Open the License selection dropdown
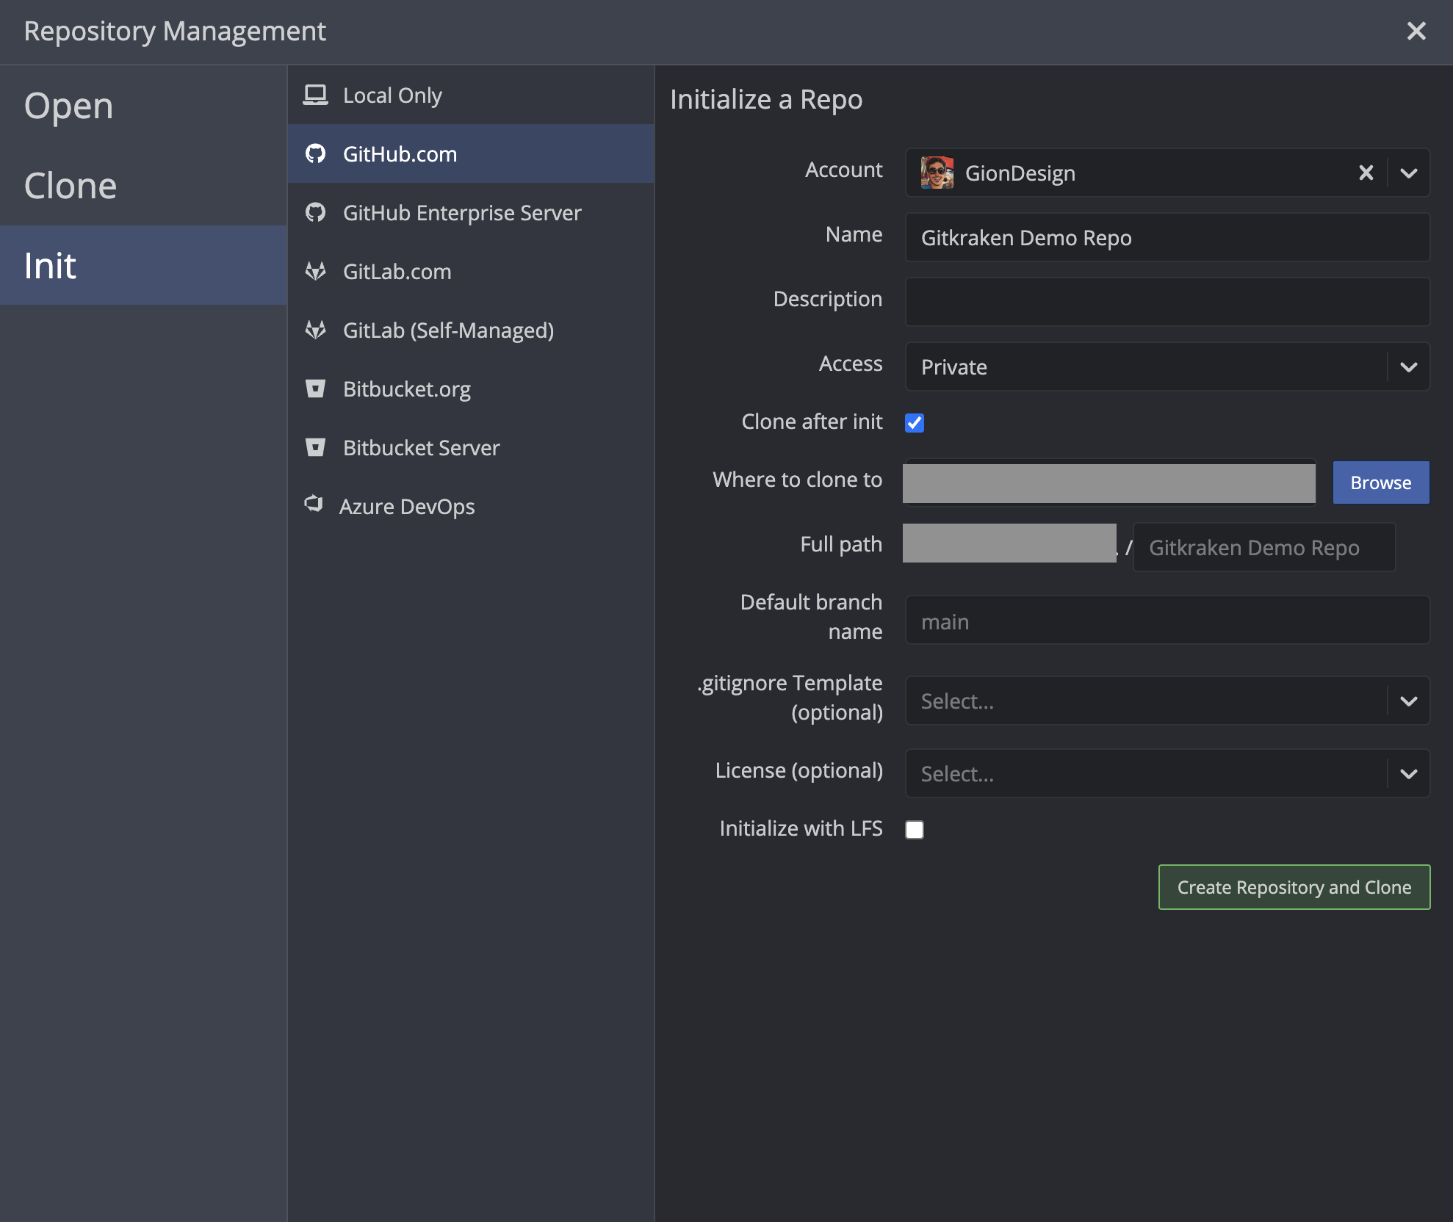 click(x=1409, y=773)
